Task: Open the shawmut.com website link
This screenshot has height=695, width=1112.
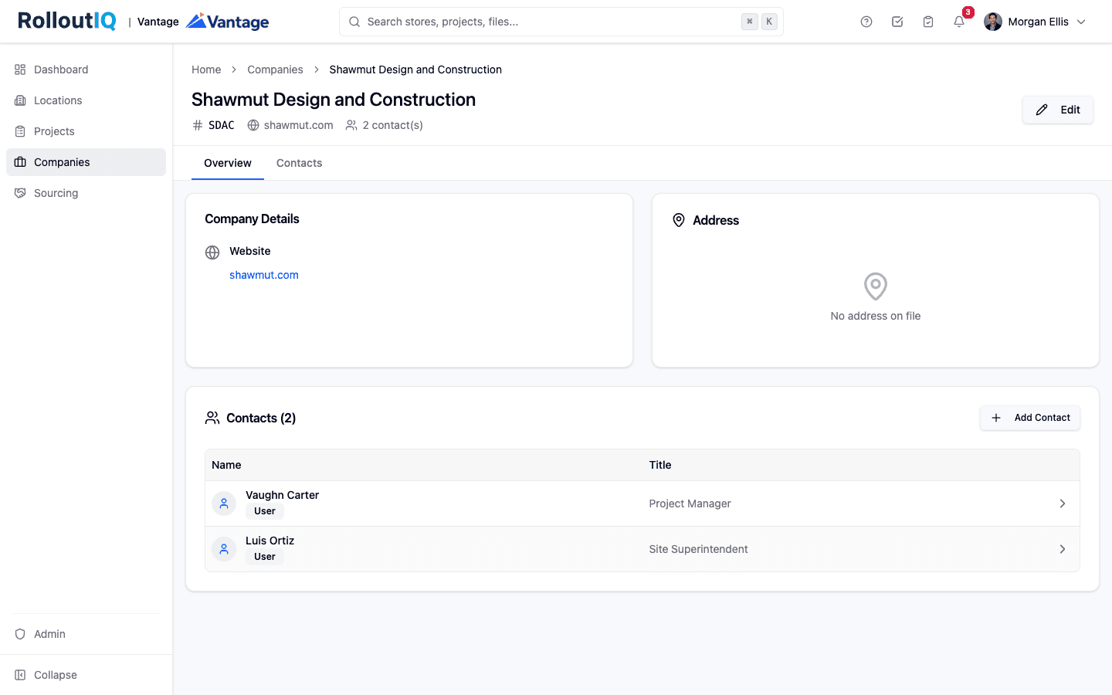Action: [264, 275]
